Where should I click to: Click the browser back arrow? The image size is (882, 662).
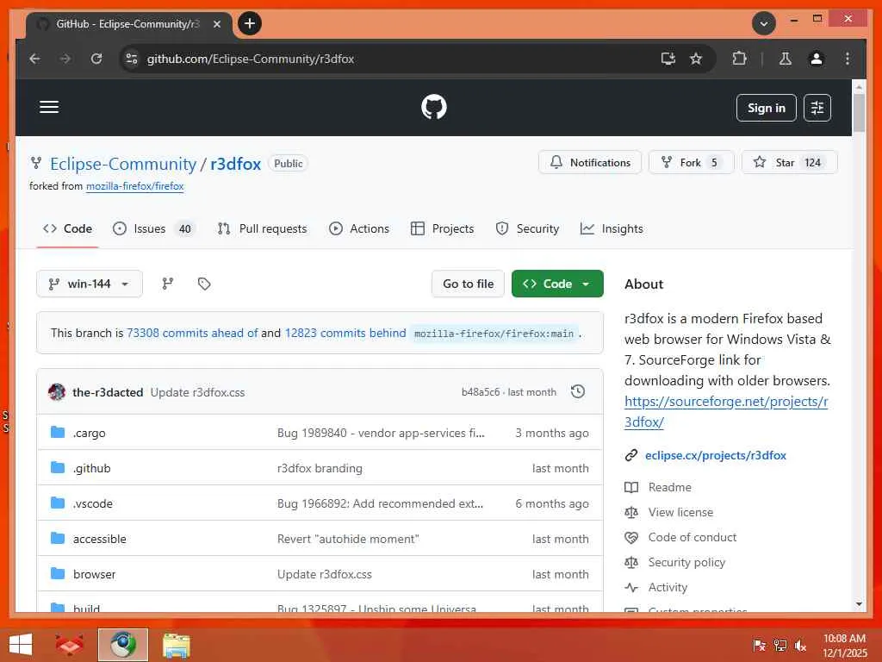pyautogui.click(x=34, y=59)
